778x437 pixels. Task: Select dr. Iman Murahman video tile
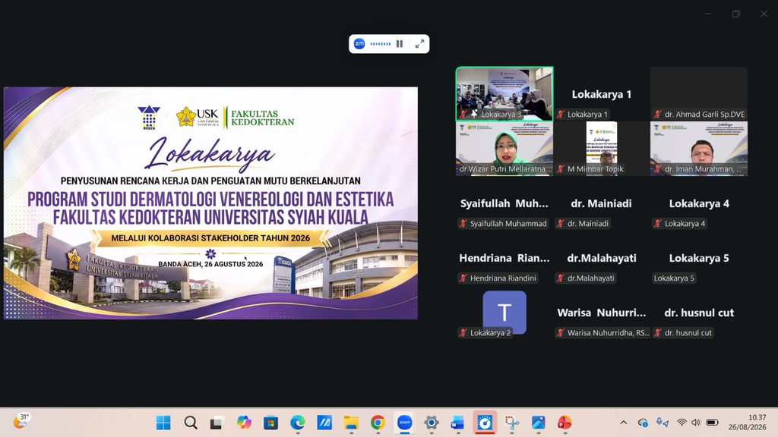click(x=699, y=149)
